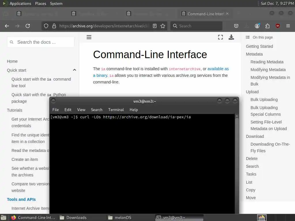The image size is (295, 221).
Task: Jump to Delete section
Action: 251,159
